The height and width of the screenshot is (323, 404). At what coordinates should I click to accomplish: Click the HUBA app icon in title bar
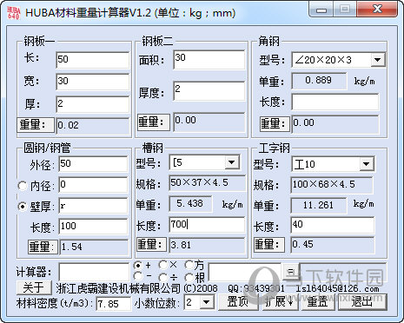(13, 12)
